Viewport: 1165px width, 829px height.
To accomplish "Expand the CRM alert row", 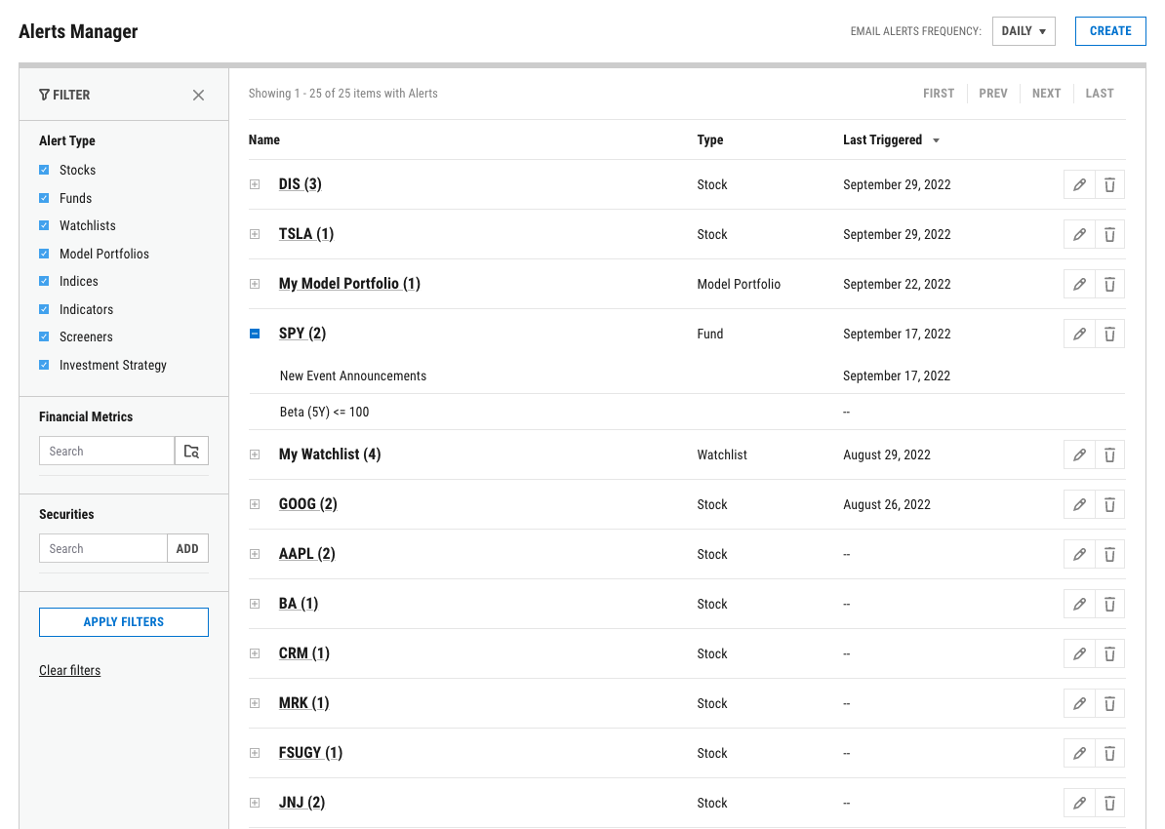I will (x=255, y=654).
